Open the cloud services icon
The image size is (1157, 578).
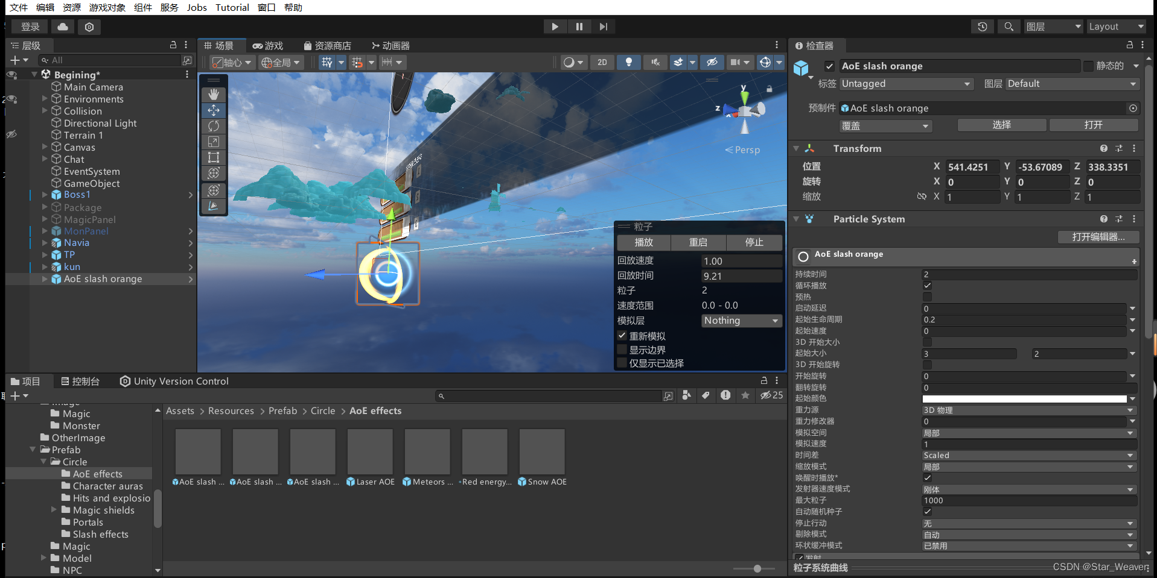[x=63, y=27]
